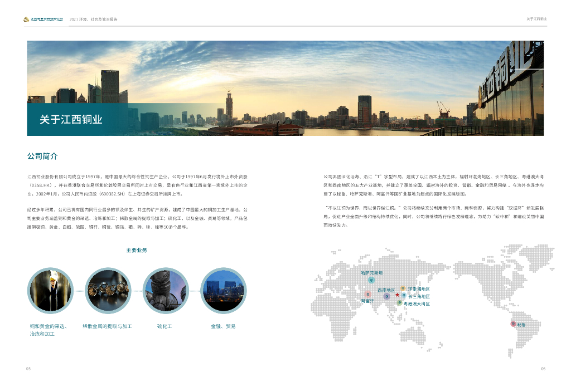Click the 稀散金属的提取与加工 caption

tap(107, 326)
